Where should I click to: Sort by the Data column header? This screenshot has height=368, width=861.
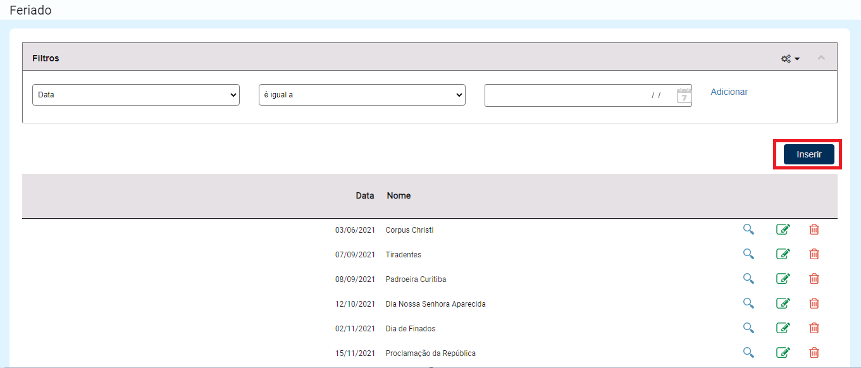click(x=365, y=195)
